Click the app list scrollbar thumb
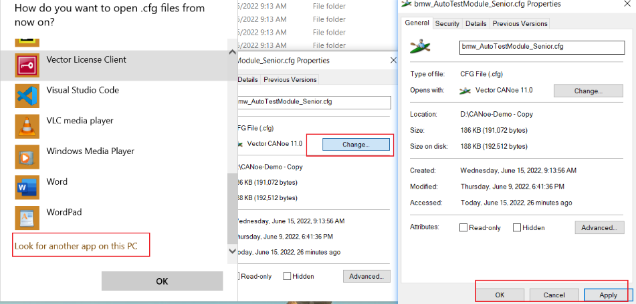The width and height of the screenshot is (636, 304). 233,209
